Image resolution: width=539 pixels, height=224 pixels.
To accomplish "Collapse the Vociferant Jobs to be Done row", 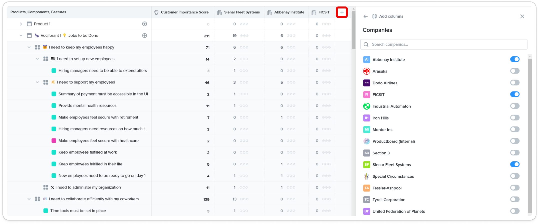I will [x=21, y=35].
